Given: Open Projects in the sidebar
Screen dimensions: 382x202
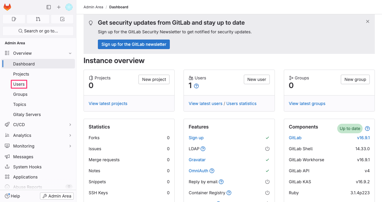Looking at the screenshot, I should (38, 74).
